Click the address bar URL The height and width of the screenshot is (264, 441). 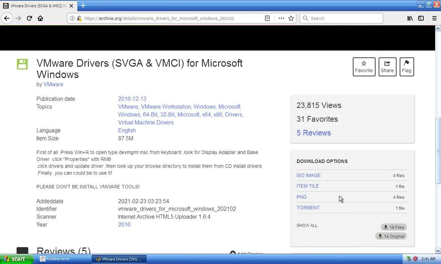point(159,18)
